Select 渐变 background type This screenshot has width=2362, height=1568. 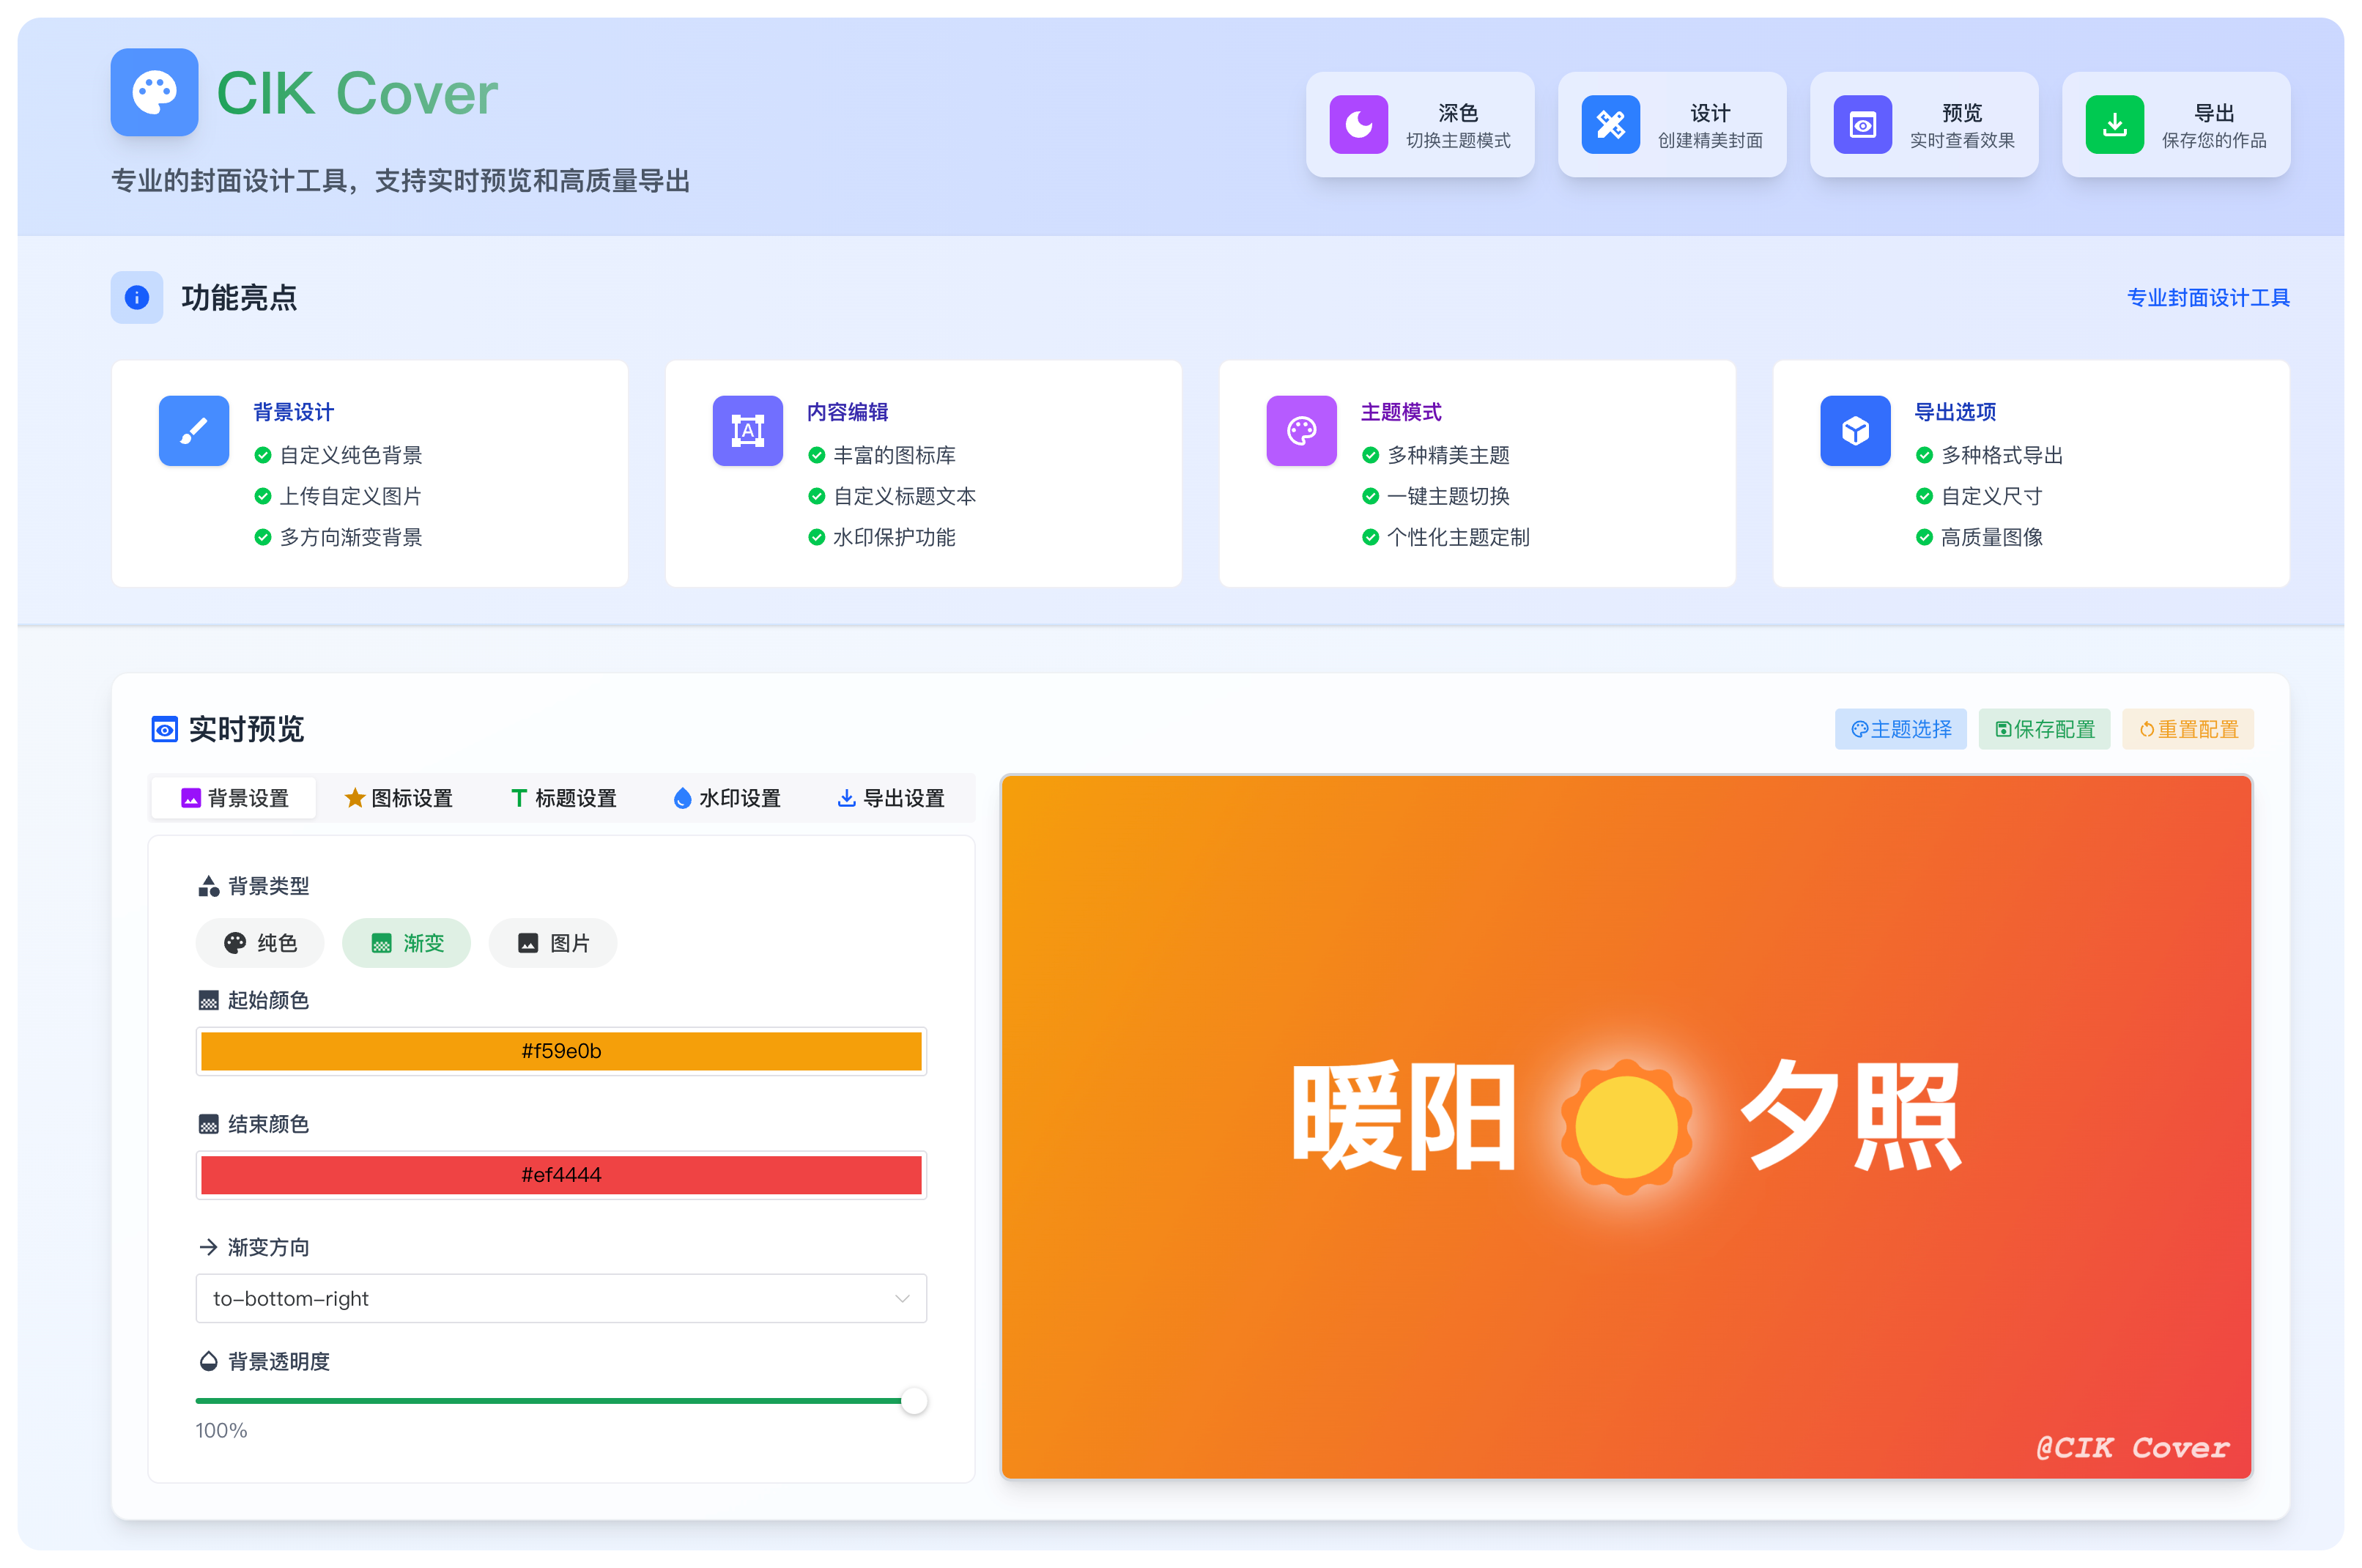[x=406, y=943]
